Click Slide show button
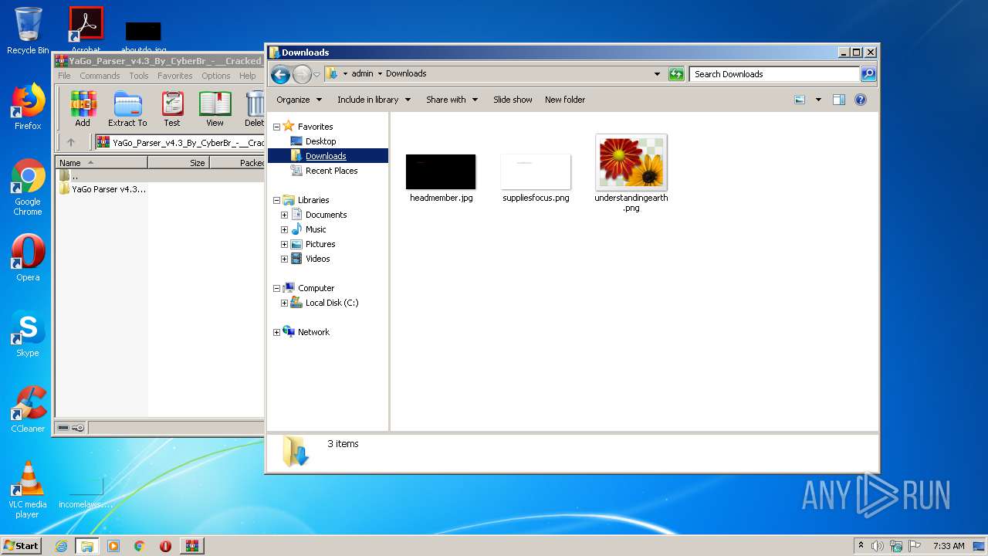This screenshot has width=988, height=556. (513, 100)
